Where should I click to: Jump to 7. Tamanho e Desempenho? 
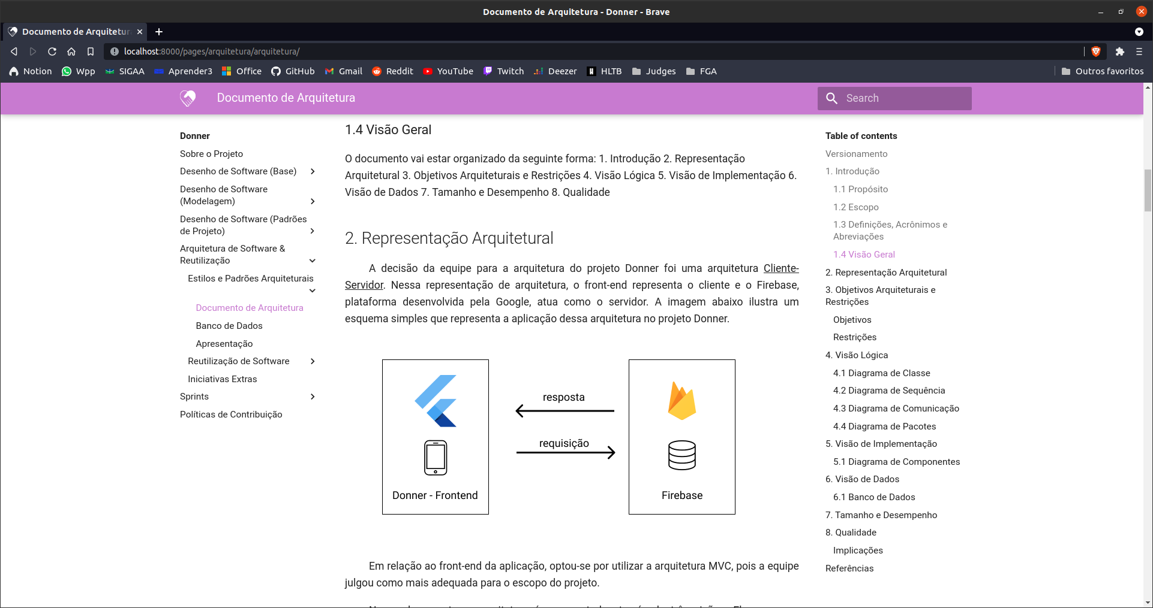pos(881,515)
